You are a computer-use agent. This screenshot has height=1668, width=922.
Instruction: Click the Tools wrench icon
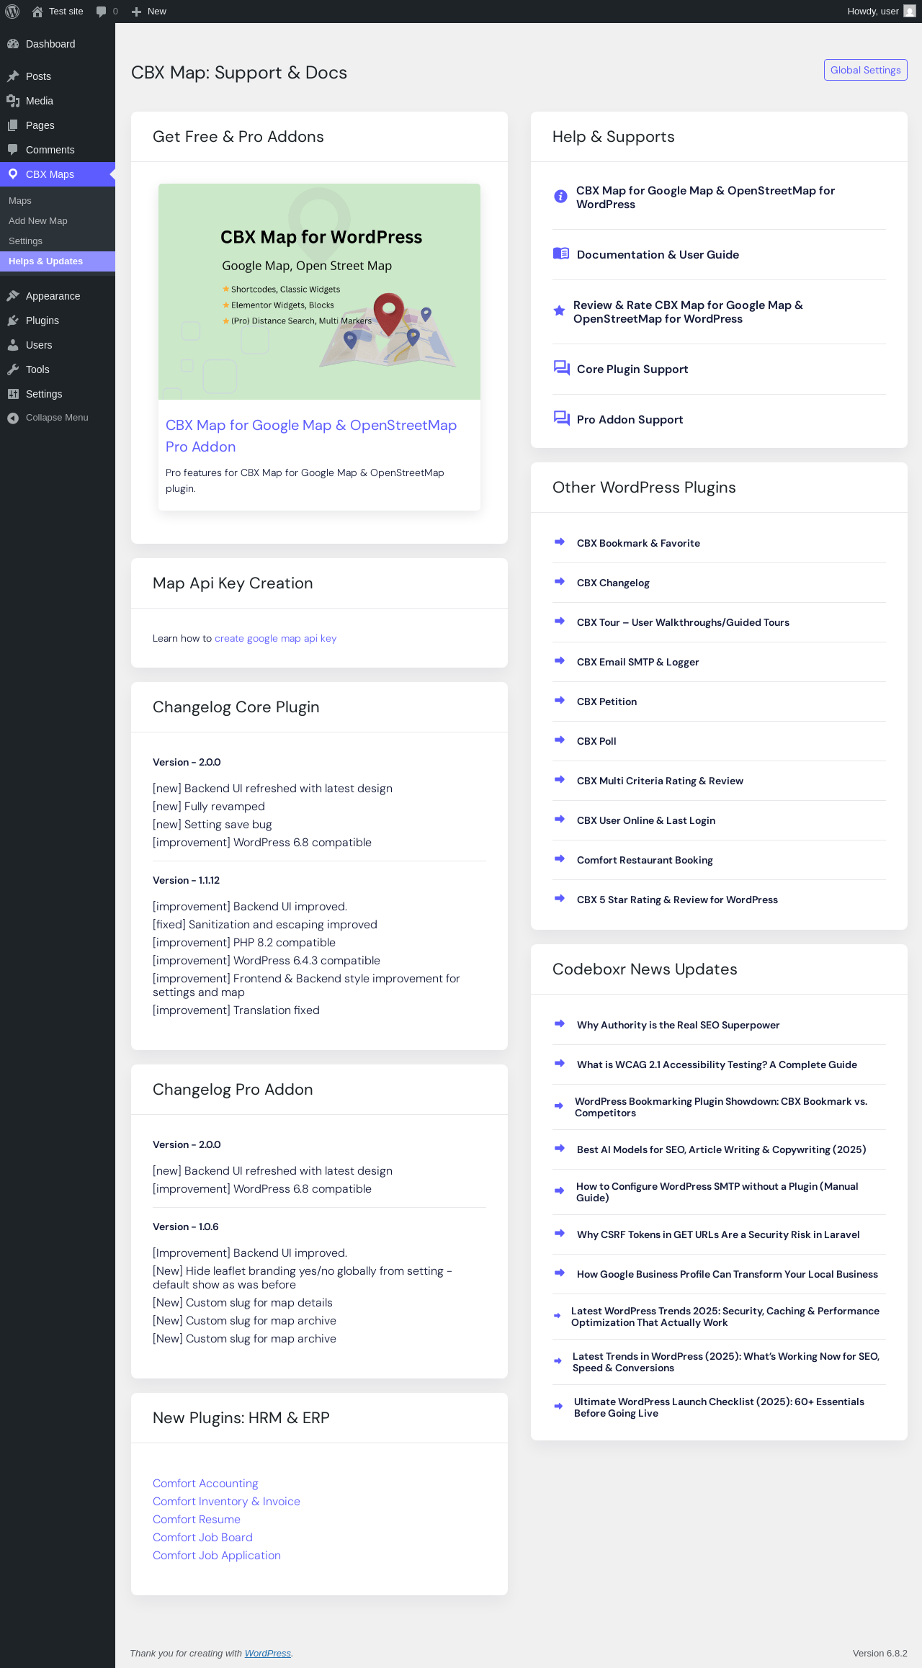pos(13,369)
